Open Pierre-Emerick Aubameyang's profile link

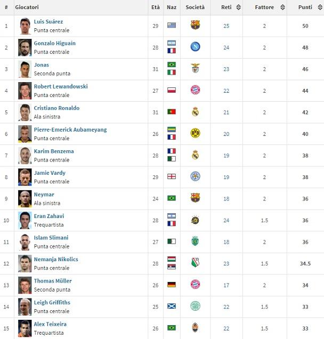(70, 130)
